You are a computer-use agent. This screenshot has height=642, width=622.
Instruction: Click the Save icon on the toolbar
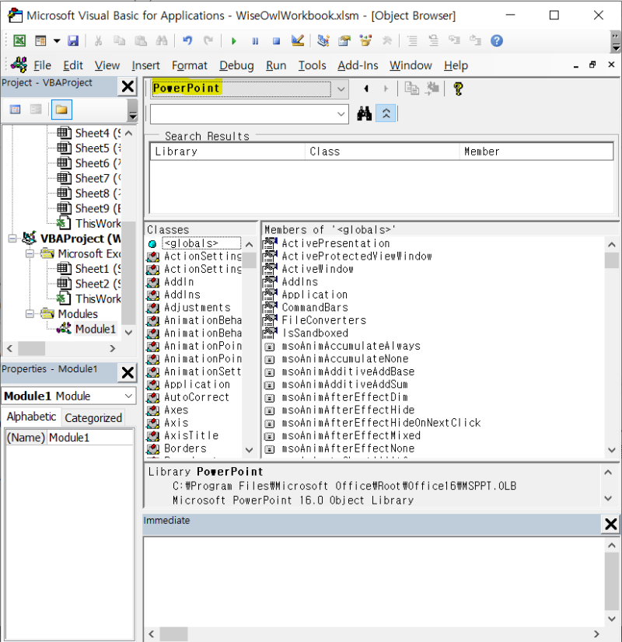pyautogui.click(x=73, y=40)
